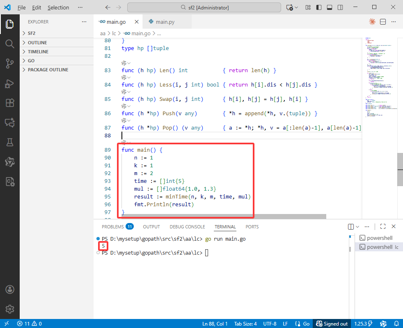403x328 pixels.
Task: Go forward with the navigation arrow
Action: tap(119, 7)
